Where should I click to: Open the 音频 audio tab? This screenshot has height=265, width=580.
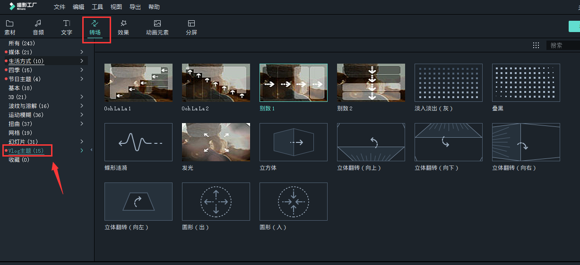click(x=38, y=28)
